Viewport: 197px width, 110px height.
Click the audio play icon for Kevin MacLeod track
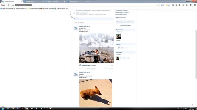[x=80, y=65]
